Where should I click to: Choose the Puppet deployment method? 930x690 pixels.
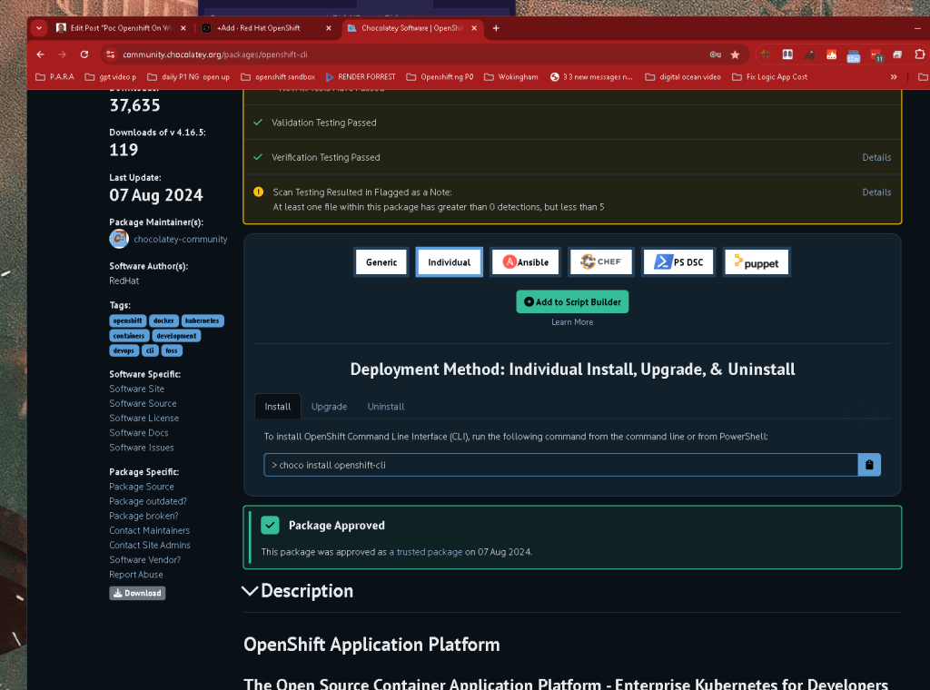(x=757, y=262)
